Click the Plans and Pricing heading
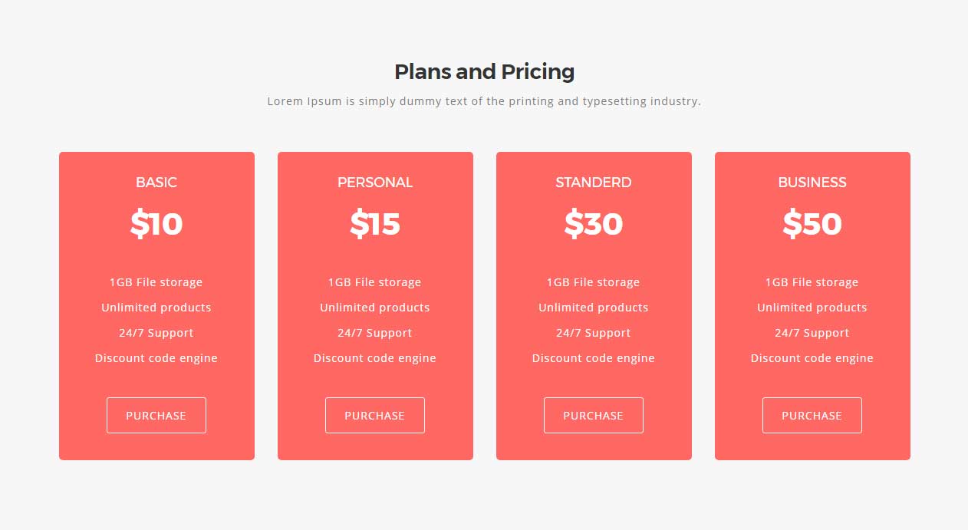This screenshot has height=530, width=968. (x=484, y=72)
